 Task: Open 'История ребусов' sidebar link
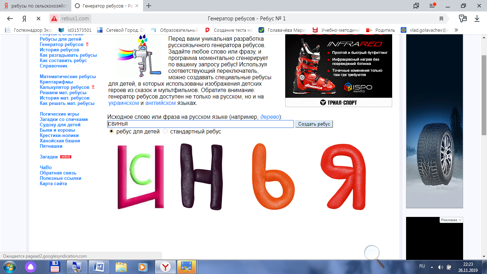(60, 50)
